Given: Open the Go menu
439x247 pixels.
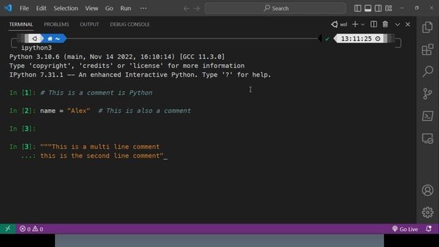Looking at the screenshot, I should (109, 8).
